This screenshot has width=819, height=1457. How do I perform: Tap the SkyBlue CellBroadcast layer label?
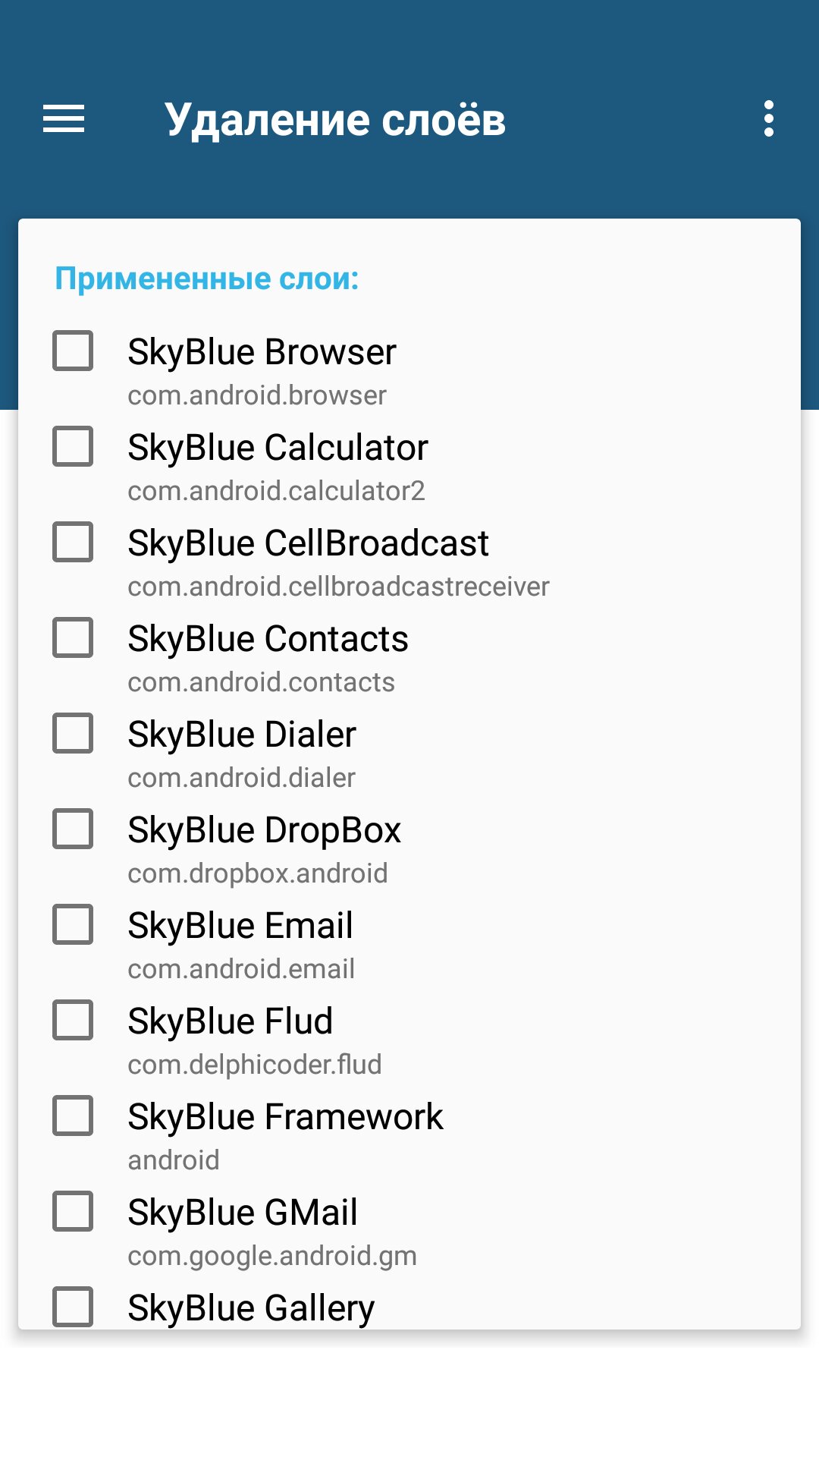pos(308,543)
